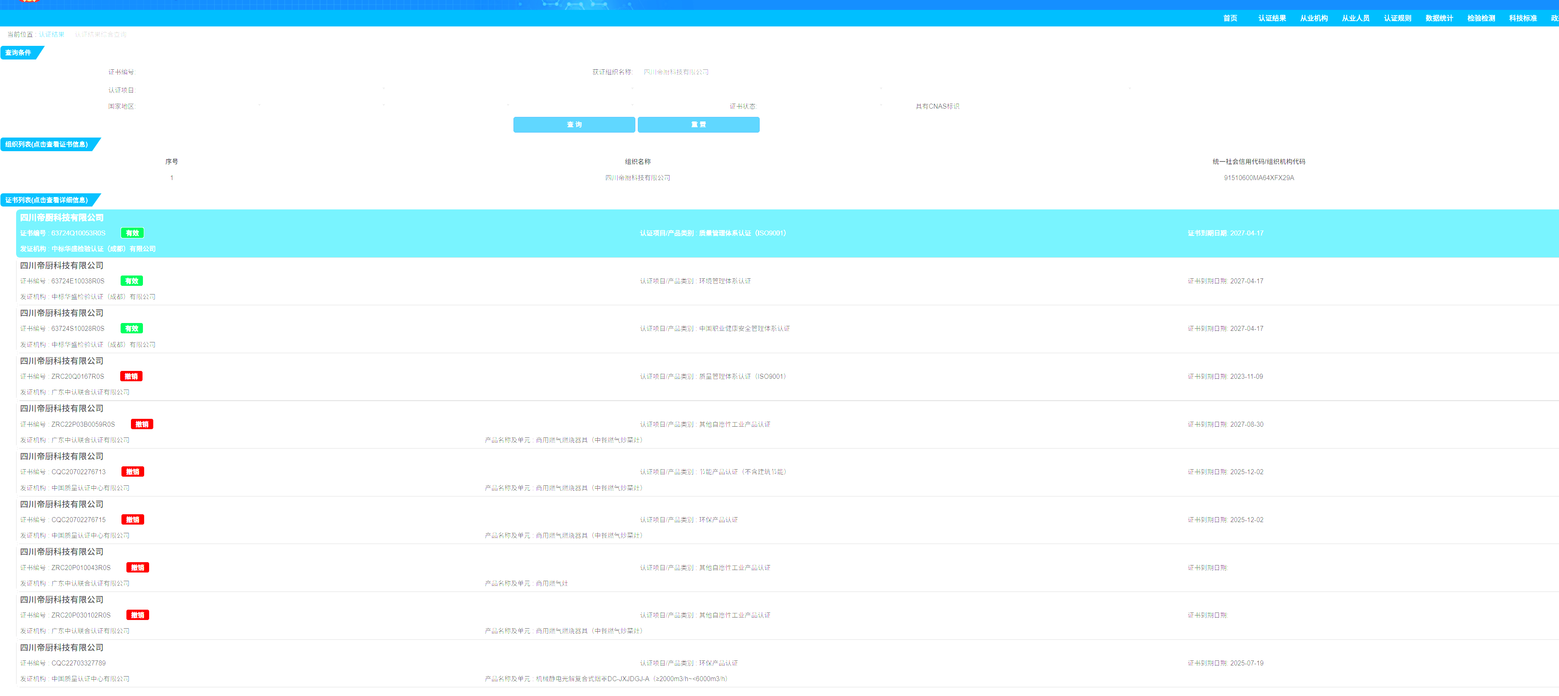The height and width of the screenshot is (696, 1559).
Task: Click the 撤销 badge next to CQC20702276713
Action: (133, 472)
